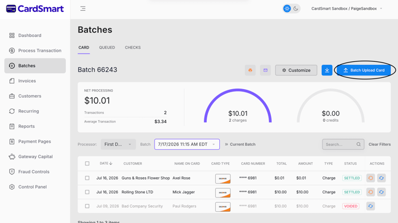The width and height of the screenshot is (398, 223).
Task: Open Gateway Capital in the sidebar
Action: [x=35, y=157]
